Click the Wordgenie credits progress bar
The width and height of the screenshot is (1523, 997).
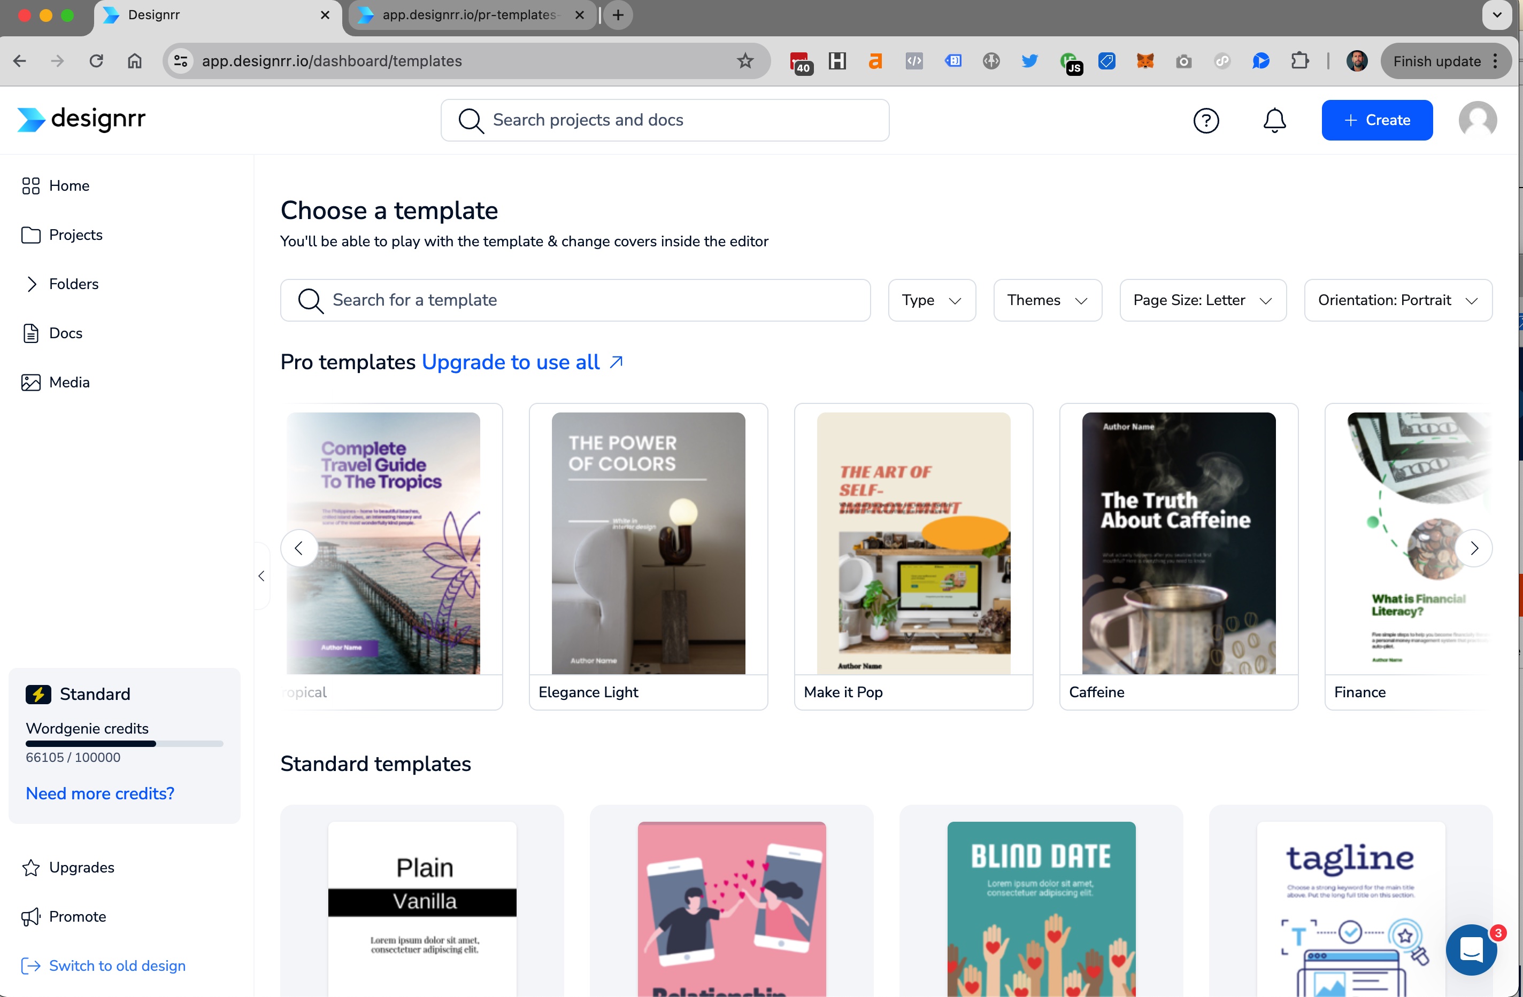click(x=124, y=744)
